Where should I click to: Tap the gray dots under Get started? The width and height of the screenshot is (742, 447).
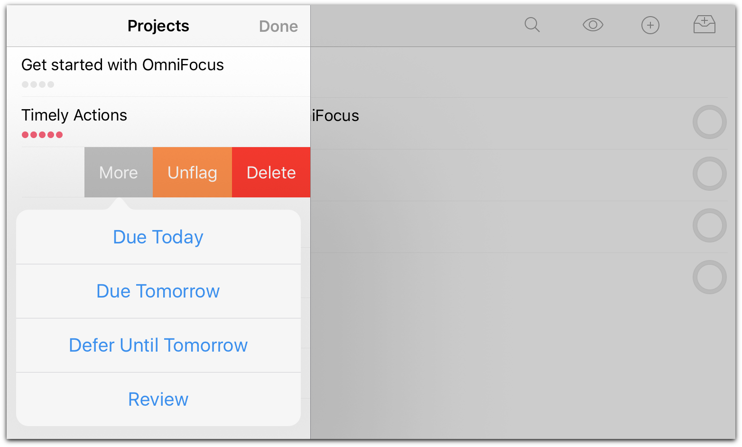coord(38,84)
